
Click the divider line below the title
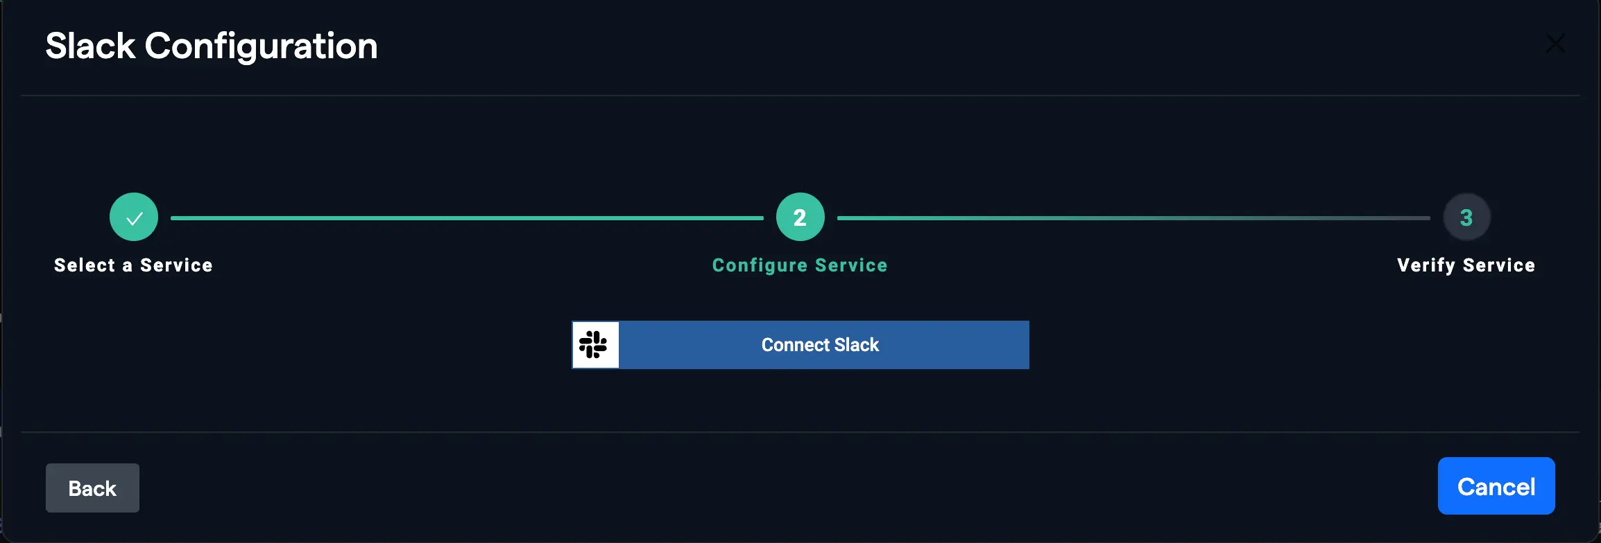(x=800, y=96)
